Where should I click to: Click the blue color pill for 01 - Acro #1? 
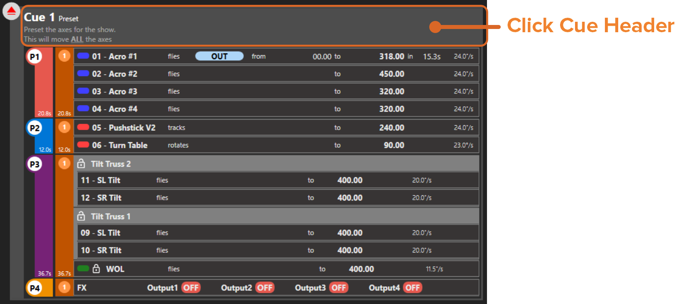(x=83, y=56)
